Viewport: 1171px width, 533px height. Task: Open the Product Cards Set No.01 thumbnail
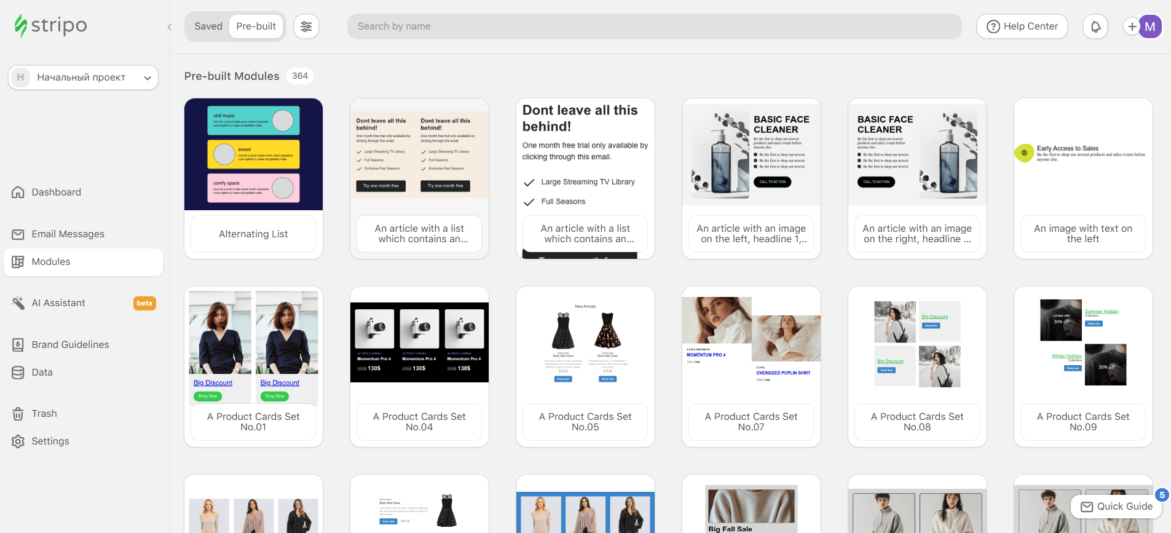point(253,345)
